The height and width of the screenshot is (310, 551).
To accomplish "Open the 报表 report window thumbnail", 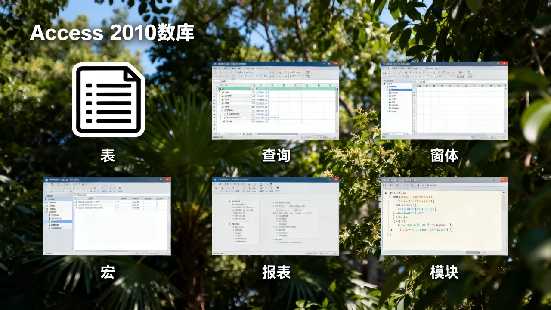I will 275,216.
